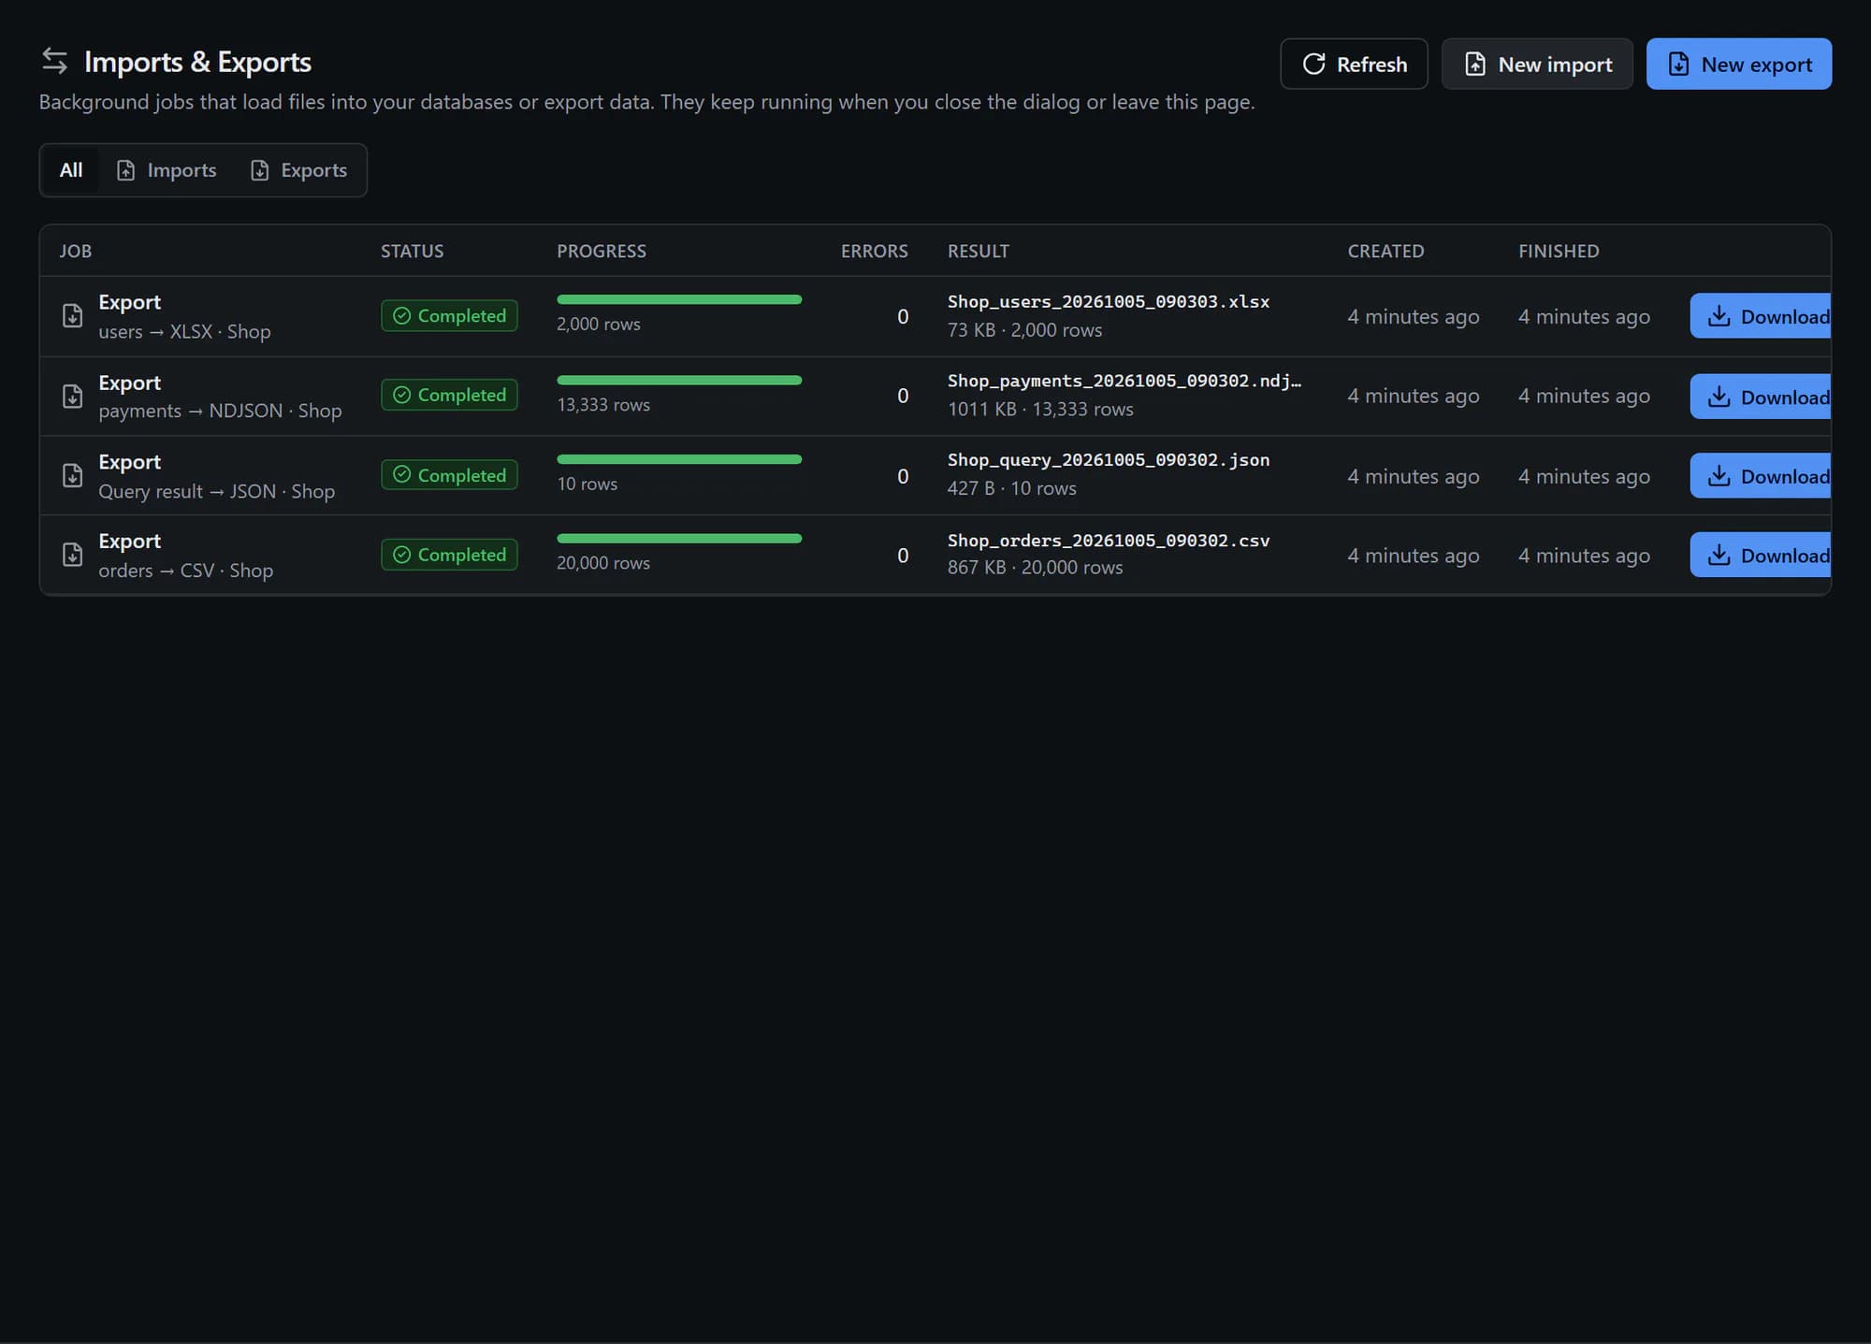Click progress bar showing 10 rows
Screen dimensions: 1871x1344
tap(679, 459)
